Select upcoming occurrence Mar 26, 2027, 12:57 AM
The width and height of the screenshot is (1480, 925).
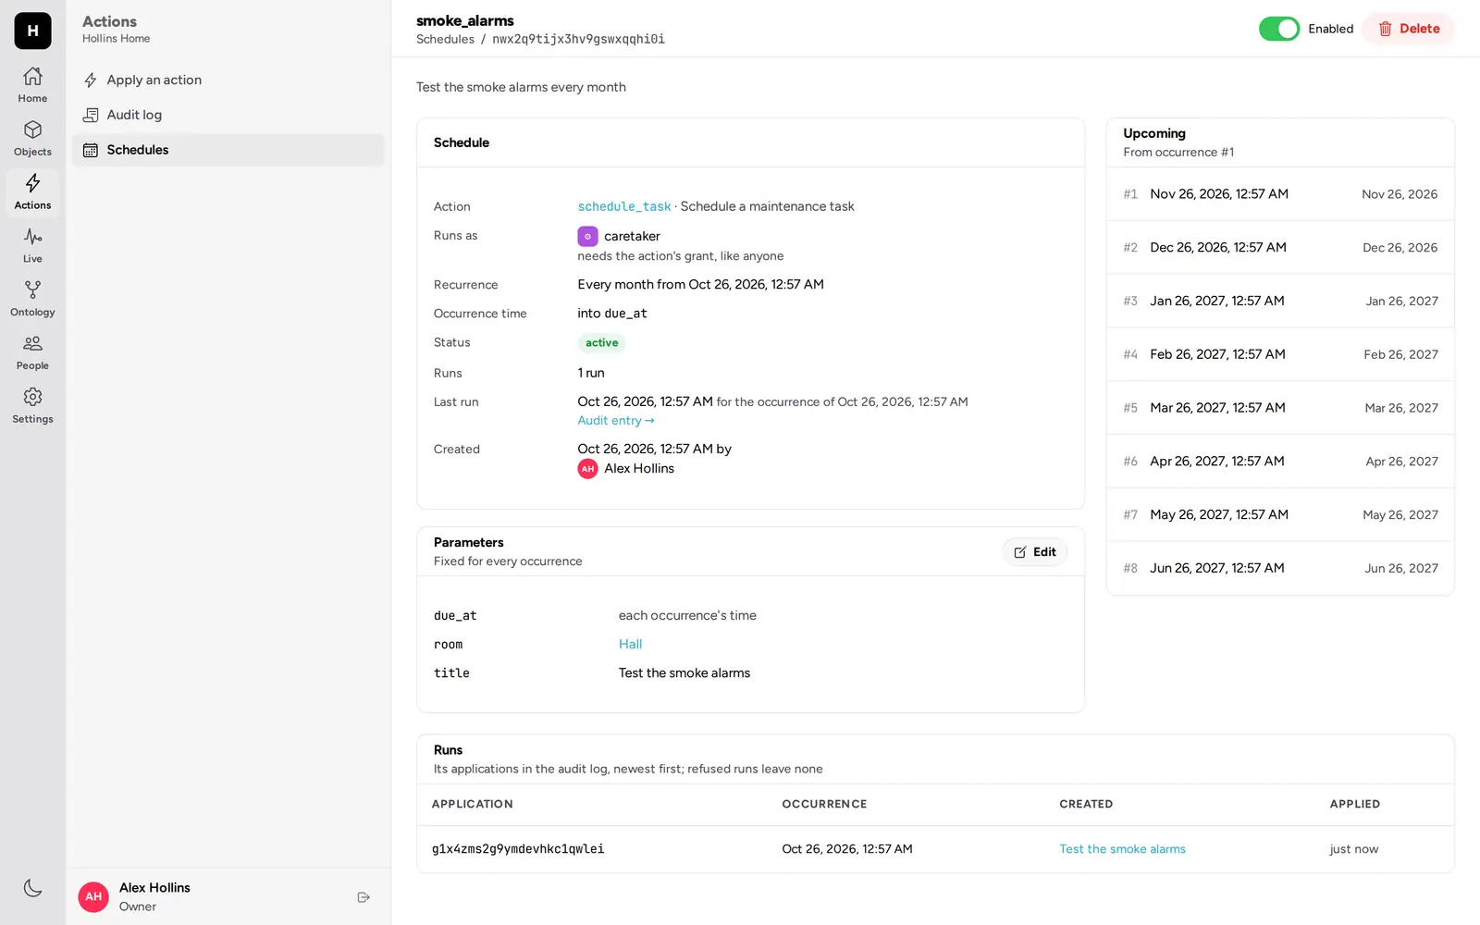tap(1280, 408)
